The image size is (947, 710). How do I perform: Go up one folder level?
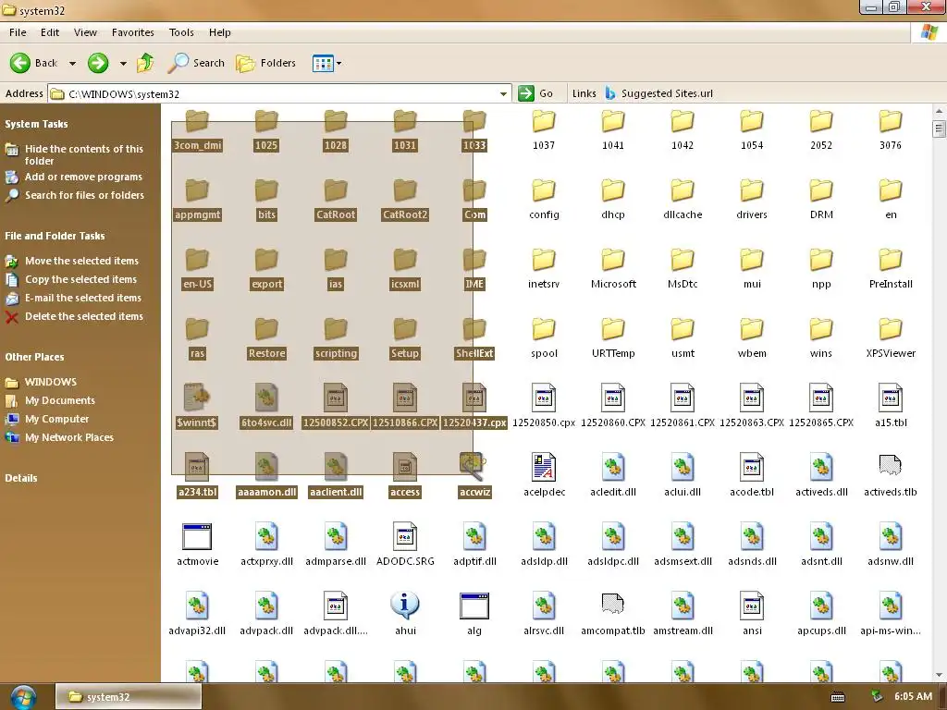tap(145, 63)
